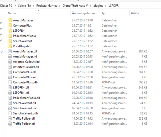This screenshot has height=137, width=161.
Task: Select the VocalDispatch folder icon
Action: tap(10, 46)
